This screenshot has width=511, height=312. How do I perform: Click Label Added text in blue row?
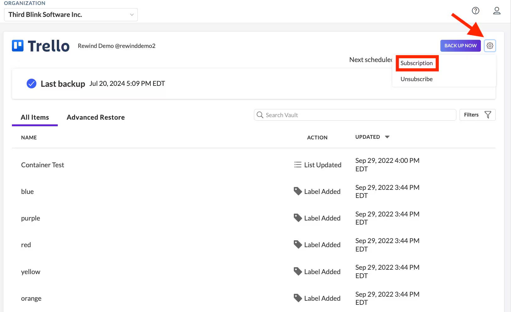pyautogui.click(x=322, y=191)
